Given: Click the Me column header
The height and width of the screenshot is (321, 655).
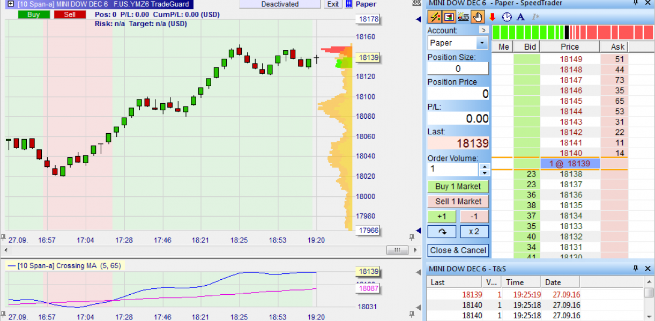Looking at the screenshot, I should pyautogui.click(x=503, y=47).
